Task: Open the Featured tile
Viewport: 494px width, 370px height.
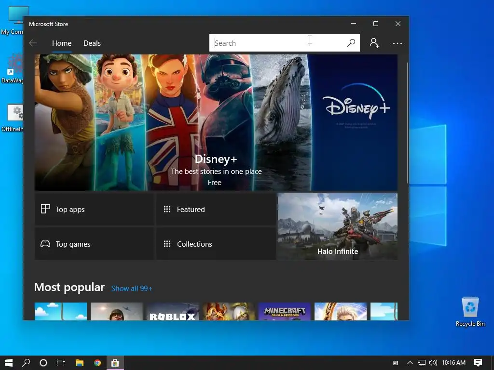Action: pos(216,209)
